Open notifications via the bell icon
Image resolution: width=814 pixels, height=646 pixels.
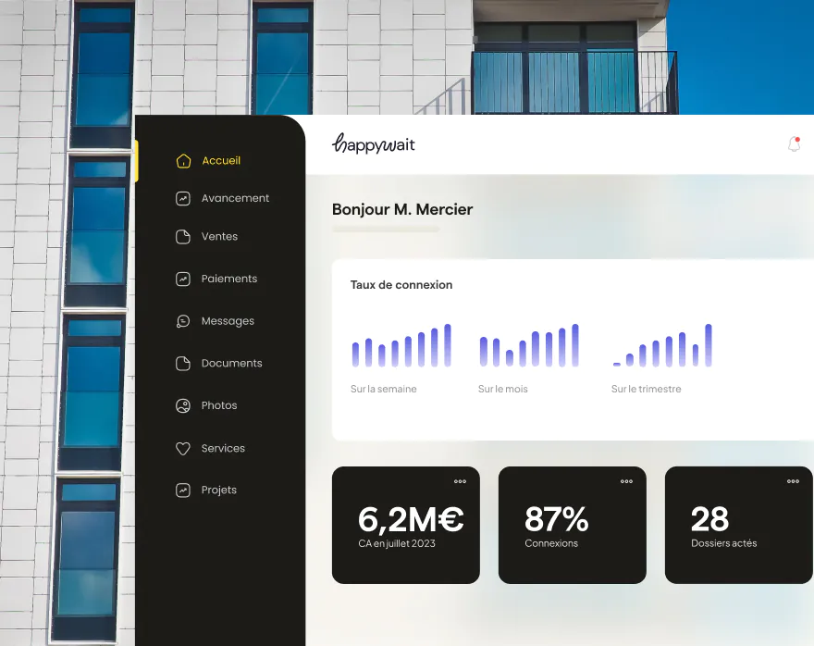(793, 144)
